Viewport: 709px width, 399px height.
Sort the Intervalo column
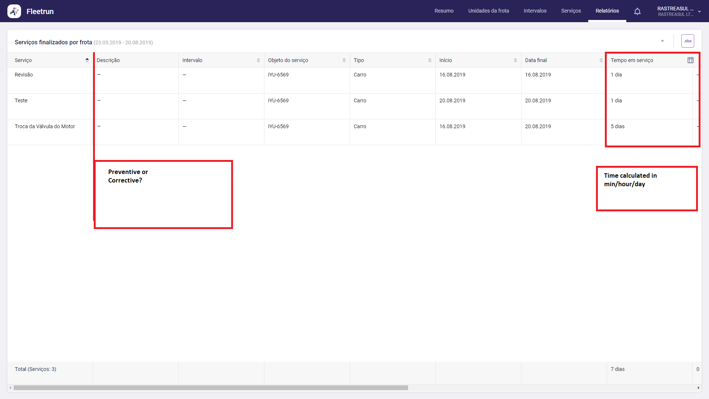(258, 60)
